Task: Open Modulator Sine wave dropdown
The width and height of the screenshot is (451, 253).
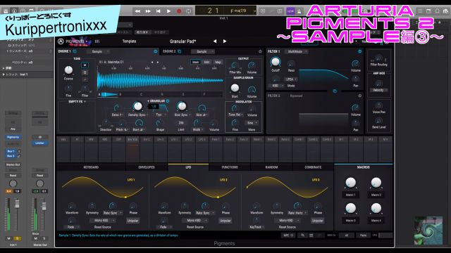Action: (252, 123)
